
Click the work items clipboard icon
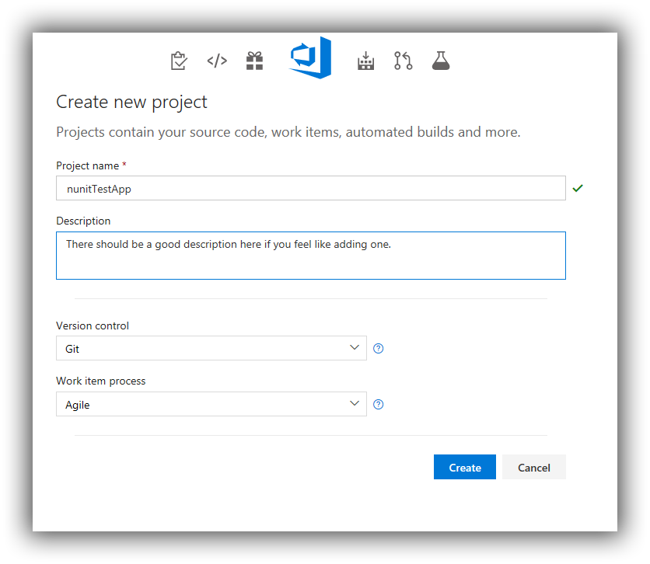coord(179,61)
